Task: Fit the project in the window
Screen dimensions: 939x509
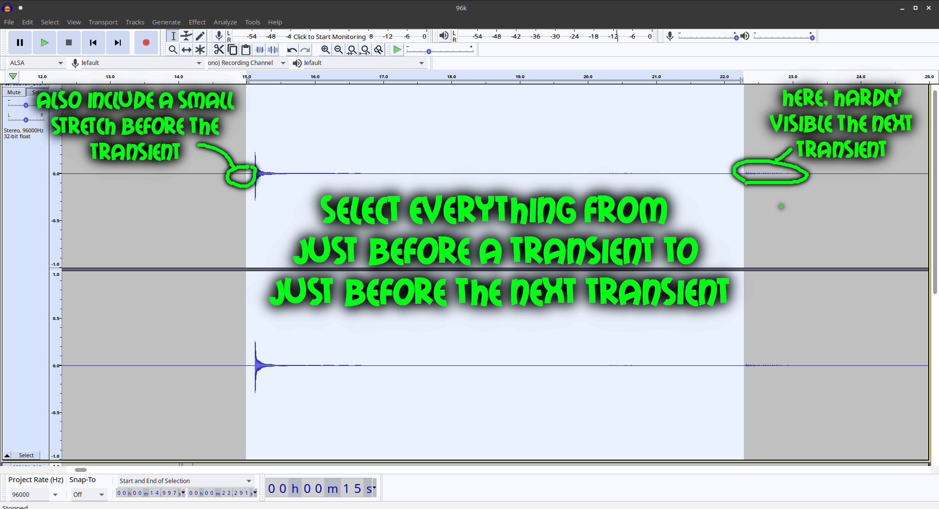Action: coord(366,49)
